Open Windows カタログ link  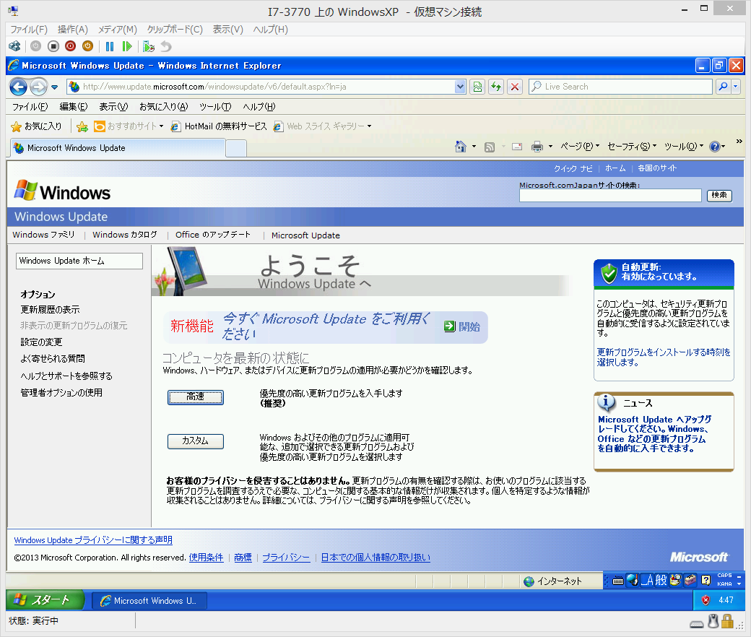125,235
